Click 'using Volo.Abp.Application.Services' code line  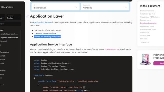pyautogui.click(x=54, y=69)
